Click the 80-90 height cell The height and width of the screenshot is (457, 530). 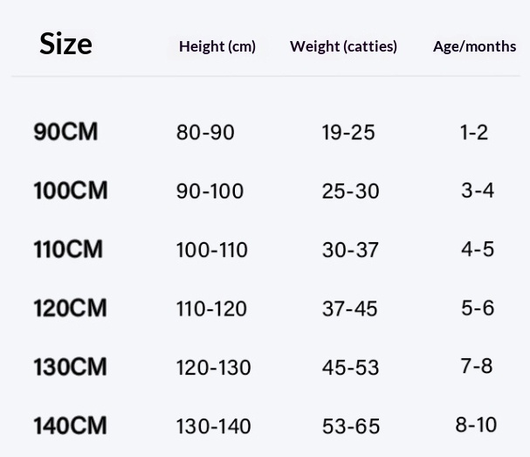point(205,133)
